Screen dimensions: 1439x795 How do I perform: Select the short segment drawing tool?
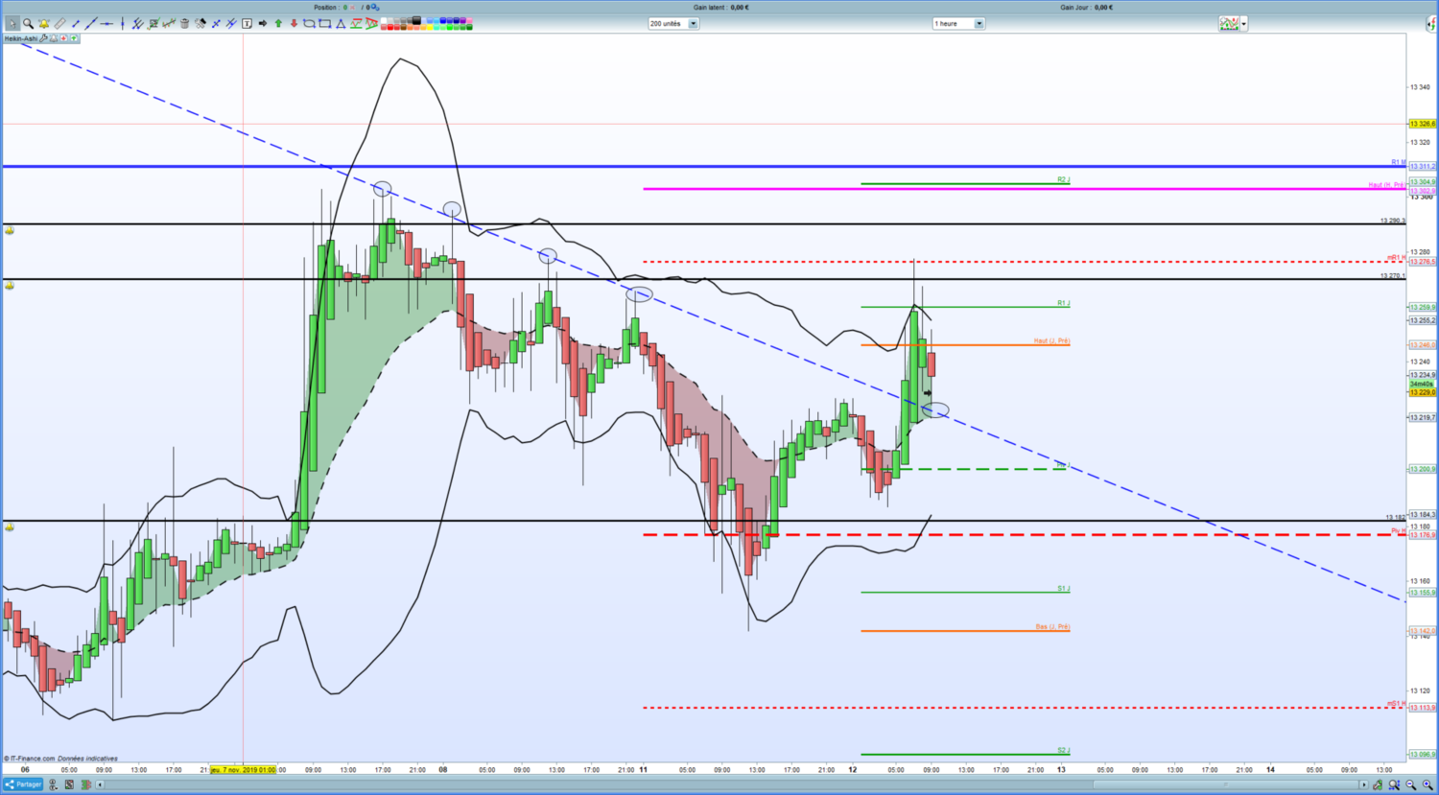[76, 23]
